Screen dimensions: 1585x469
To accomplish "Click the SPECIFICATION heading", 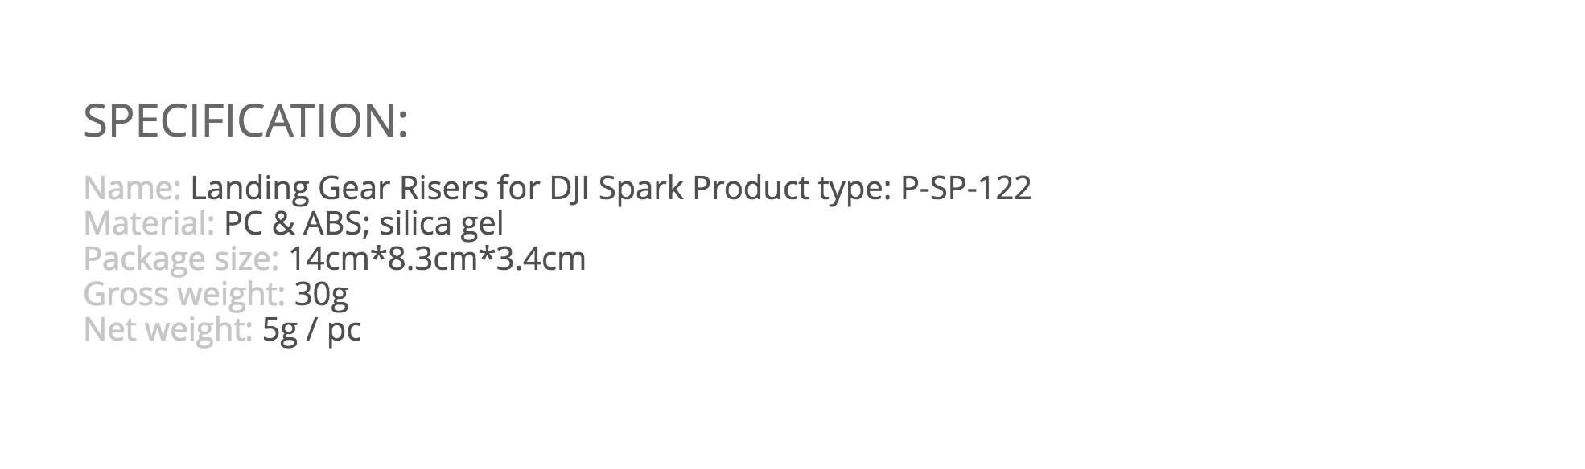I will (x=245, y=121).
